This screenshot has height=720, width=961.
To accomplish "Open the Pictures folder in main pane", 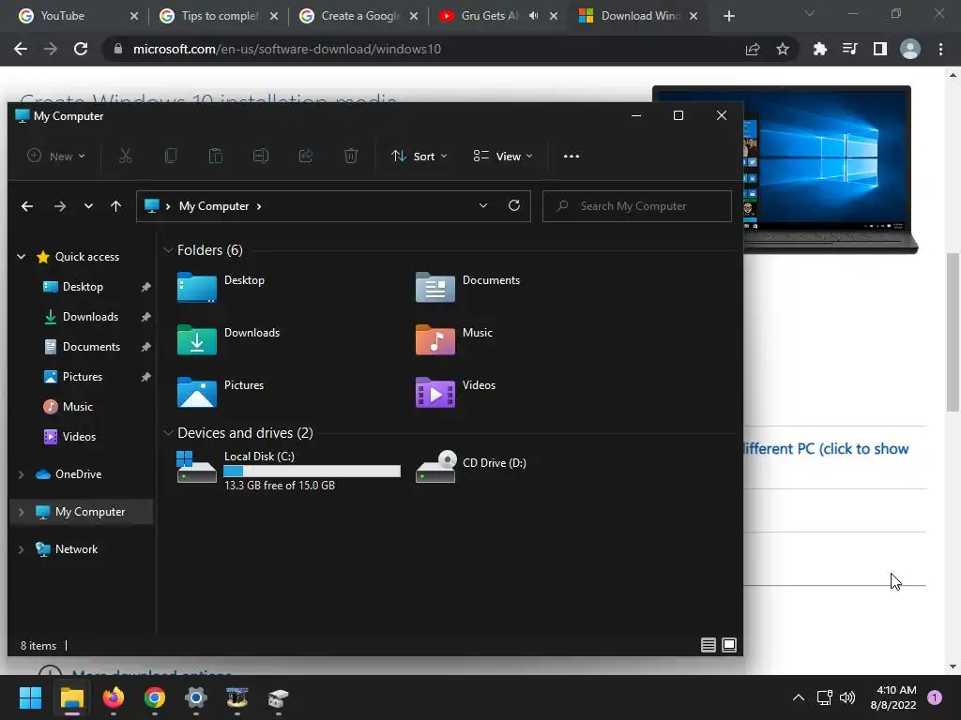I will (221, 392).
